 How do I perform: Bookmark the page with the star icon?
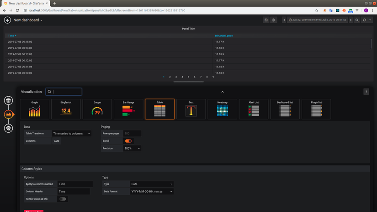(316, 10)
